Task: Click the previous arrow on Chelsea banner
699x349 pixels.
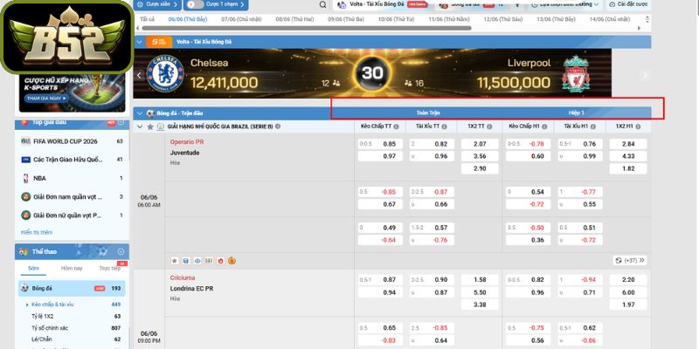Action: click(139, 75)
